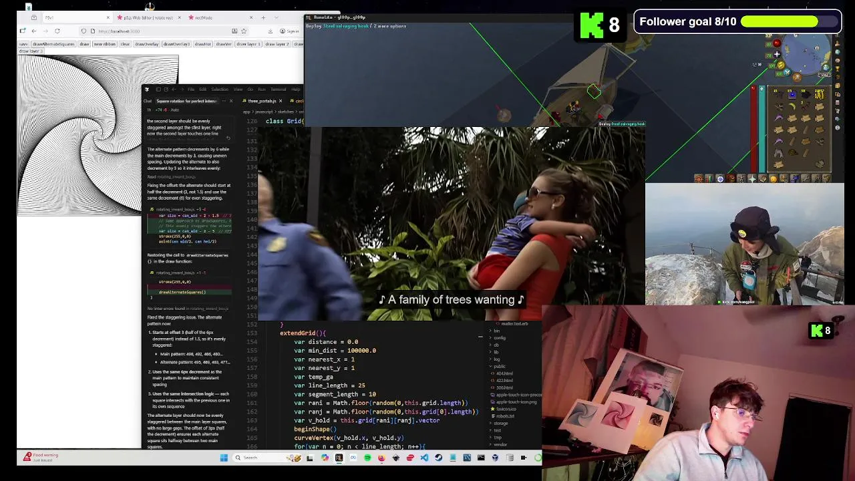This screenshot has width=855, height=481.
Task: Open robots.txt in the file explorer
Action: (x=505, y=416)
